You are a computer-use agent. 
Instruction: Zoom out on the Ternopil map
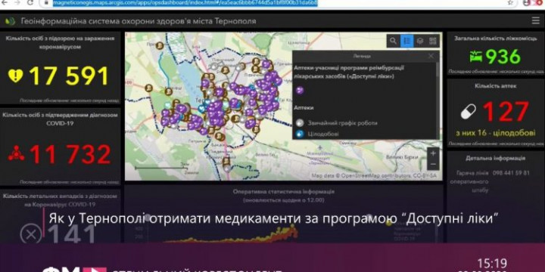click(x=433, y=164)
